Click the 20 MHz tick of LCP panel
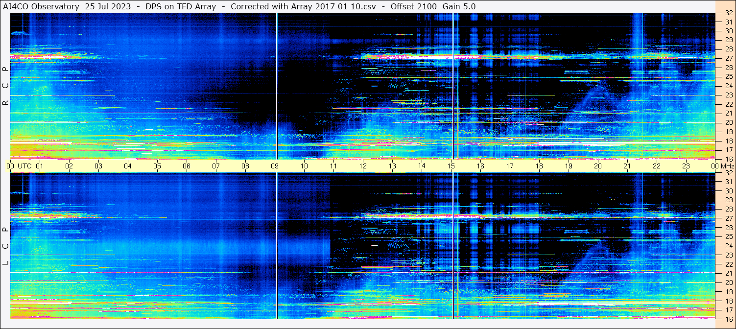The image size is (736, 329). [x=729, y=282]
